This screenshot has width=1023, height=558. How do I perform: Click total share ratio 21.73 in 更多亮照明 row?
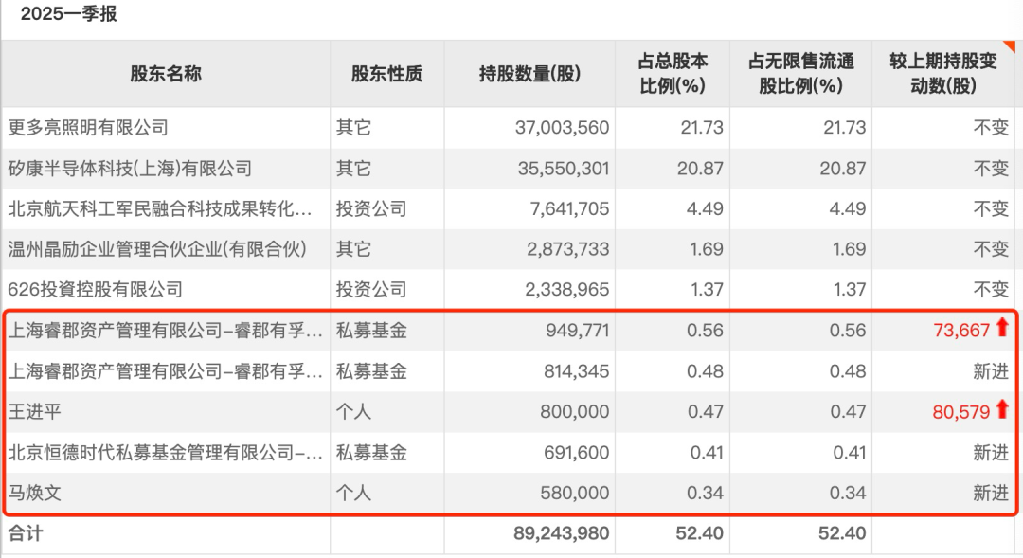click(x=702, y=127)
